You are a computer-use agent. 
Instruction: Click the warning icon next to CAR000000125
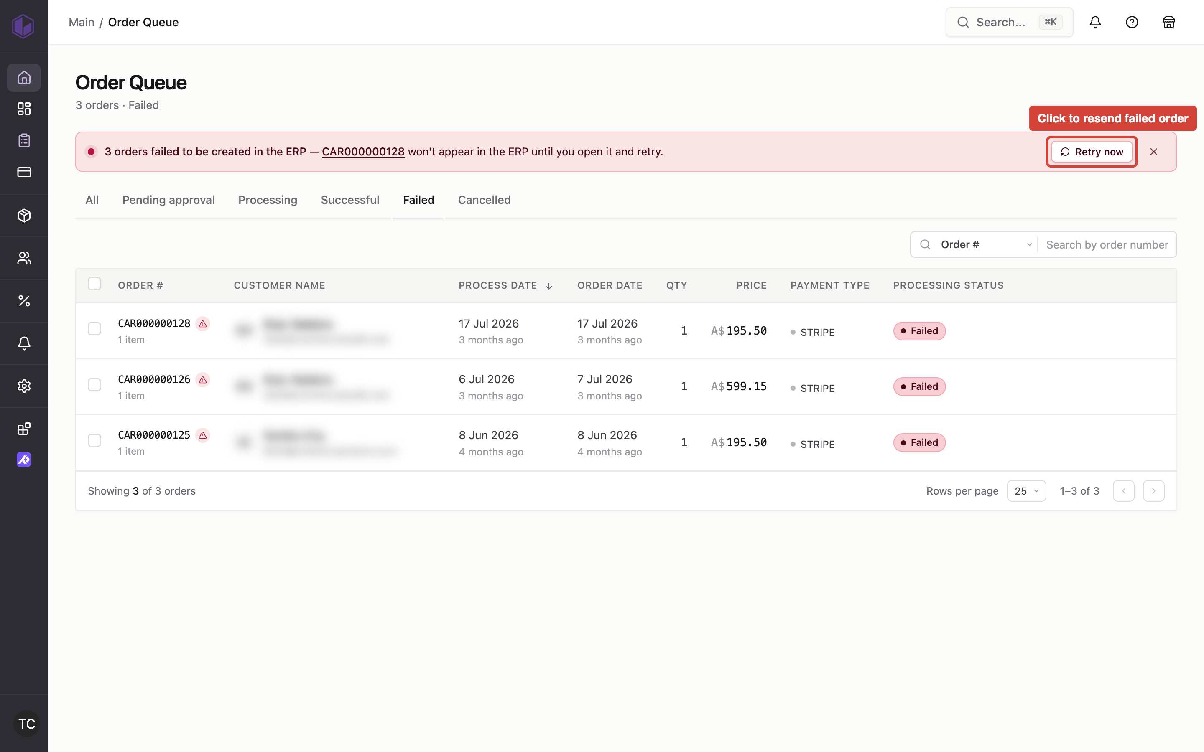pos(202,435)
